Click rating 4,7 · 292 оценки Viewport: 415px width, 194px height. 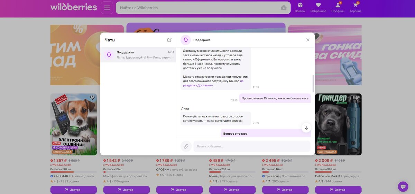(275, 181)
